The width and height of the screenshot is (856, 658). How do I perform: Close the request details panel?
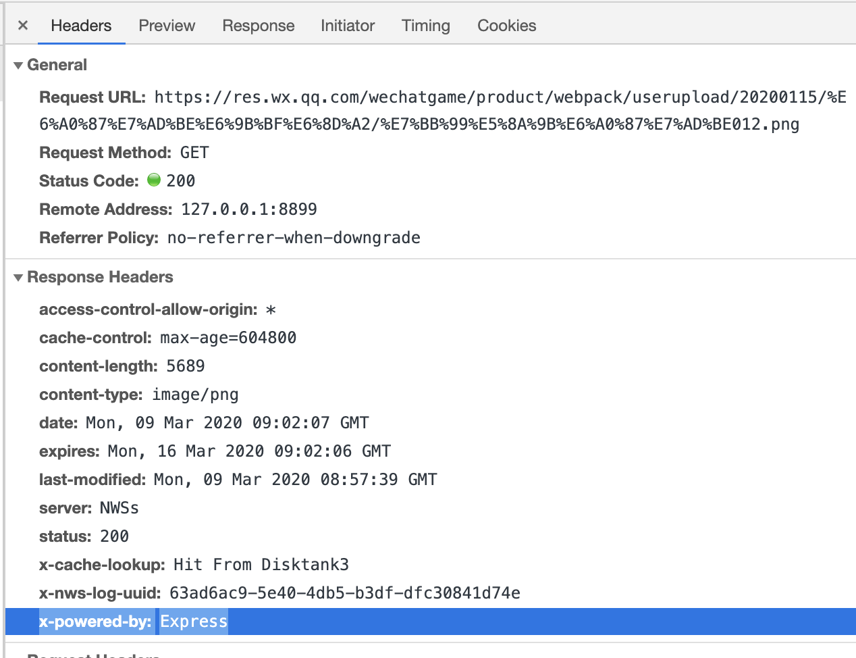pyautogui.click(x=23, y=26)
